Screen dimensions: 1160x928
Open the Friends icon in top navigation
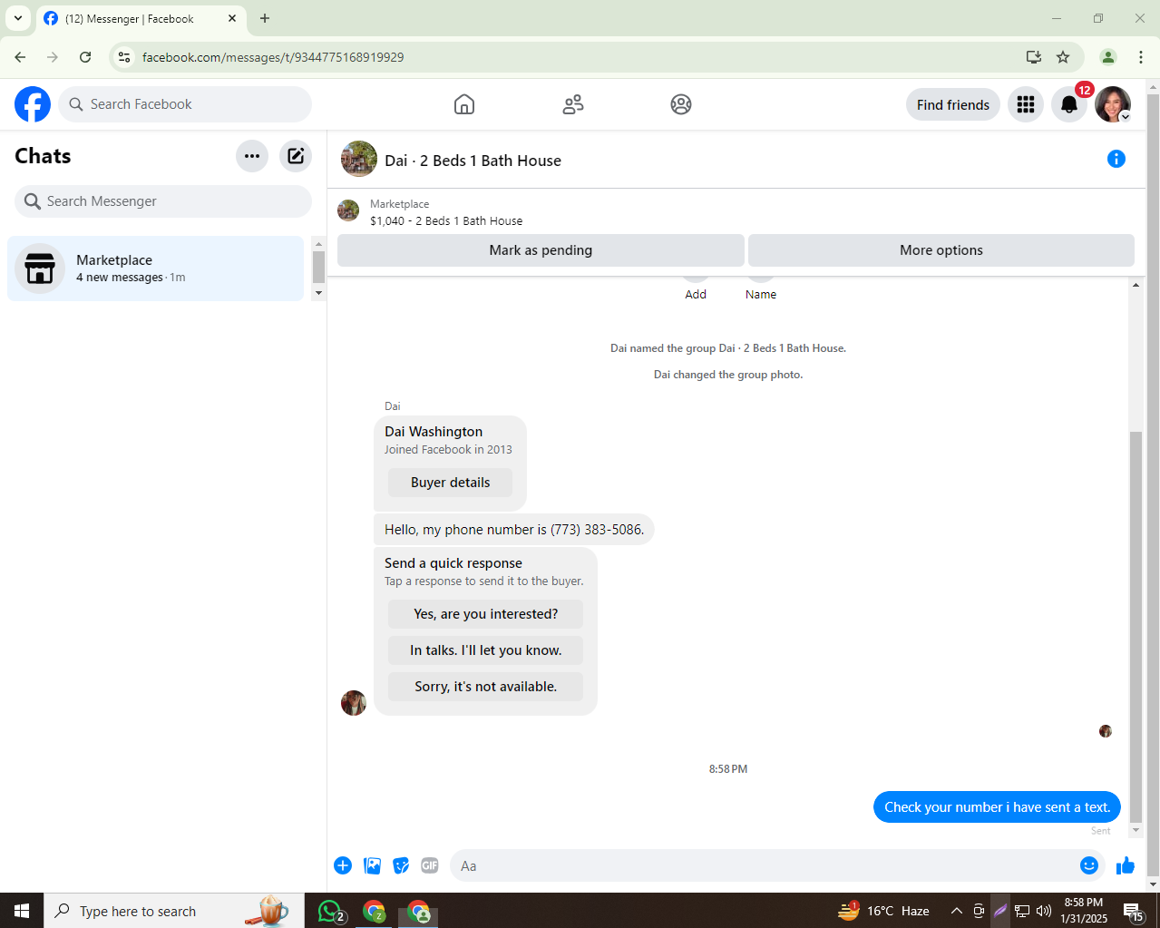tap(573, 104)
